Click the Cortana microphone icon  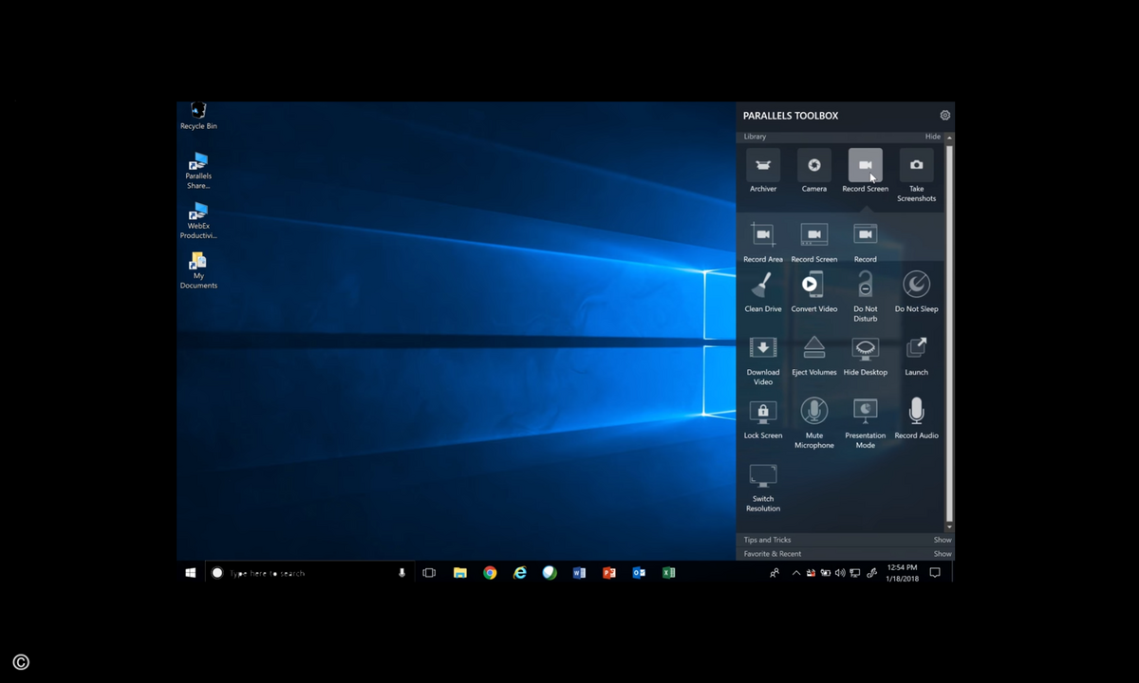coord(401,573)
